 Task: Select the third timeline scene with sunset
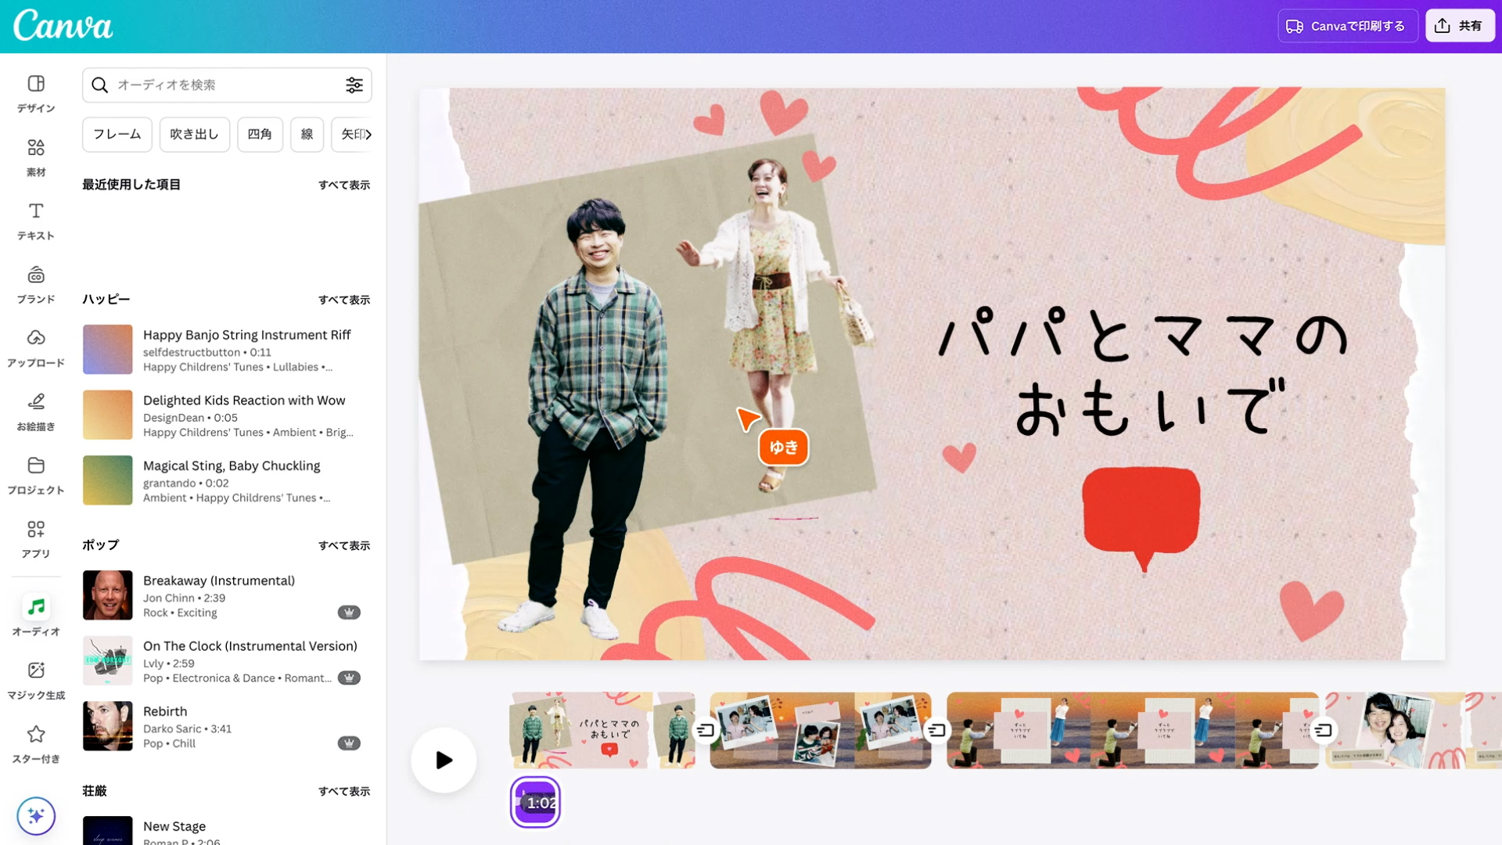coord(1132,730)
